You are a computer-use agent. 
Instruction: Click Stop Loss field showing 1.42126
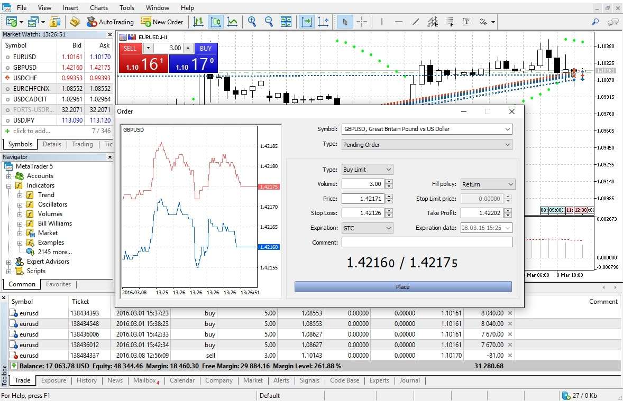(x=363, y=213)
